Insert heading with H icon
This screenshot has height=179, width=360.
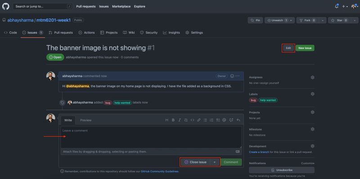pyautogui.click(x=166, y=120)
